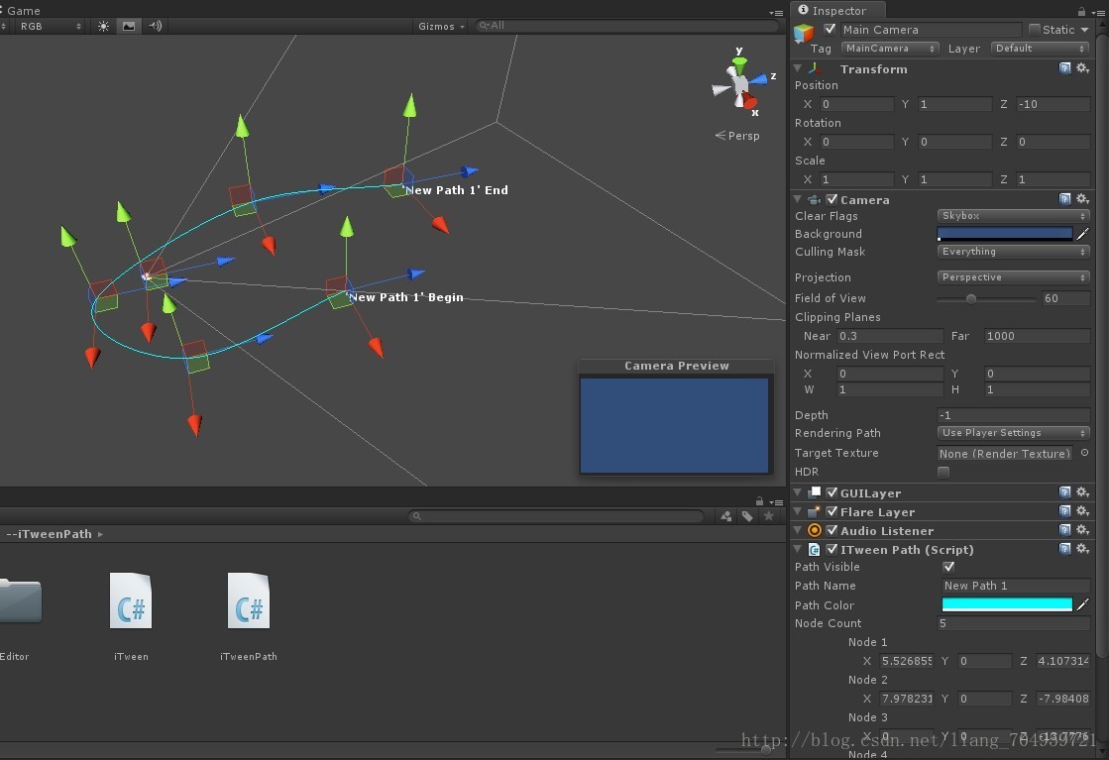This screenshot has height=760, width=1109.
Task: Open the Gizmos dropdown
Action: 441,26
